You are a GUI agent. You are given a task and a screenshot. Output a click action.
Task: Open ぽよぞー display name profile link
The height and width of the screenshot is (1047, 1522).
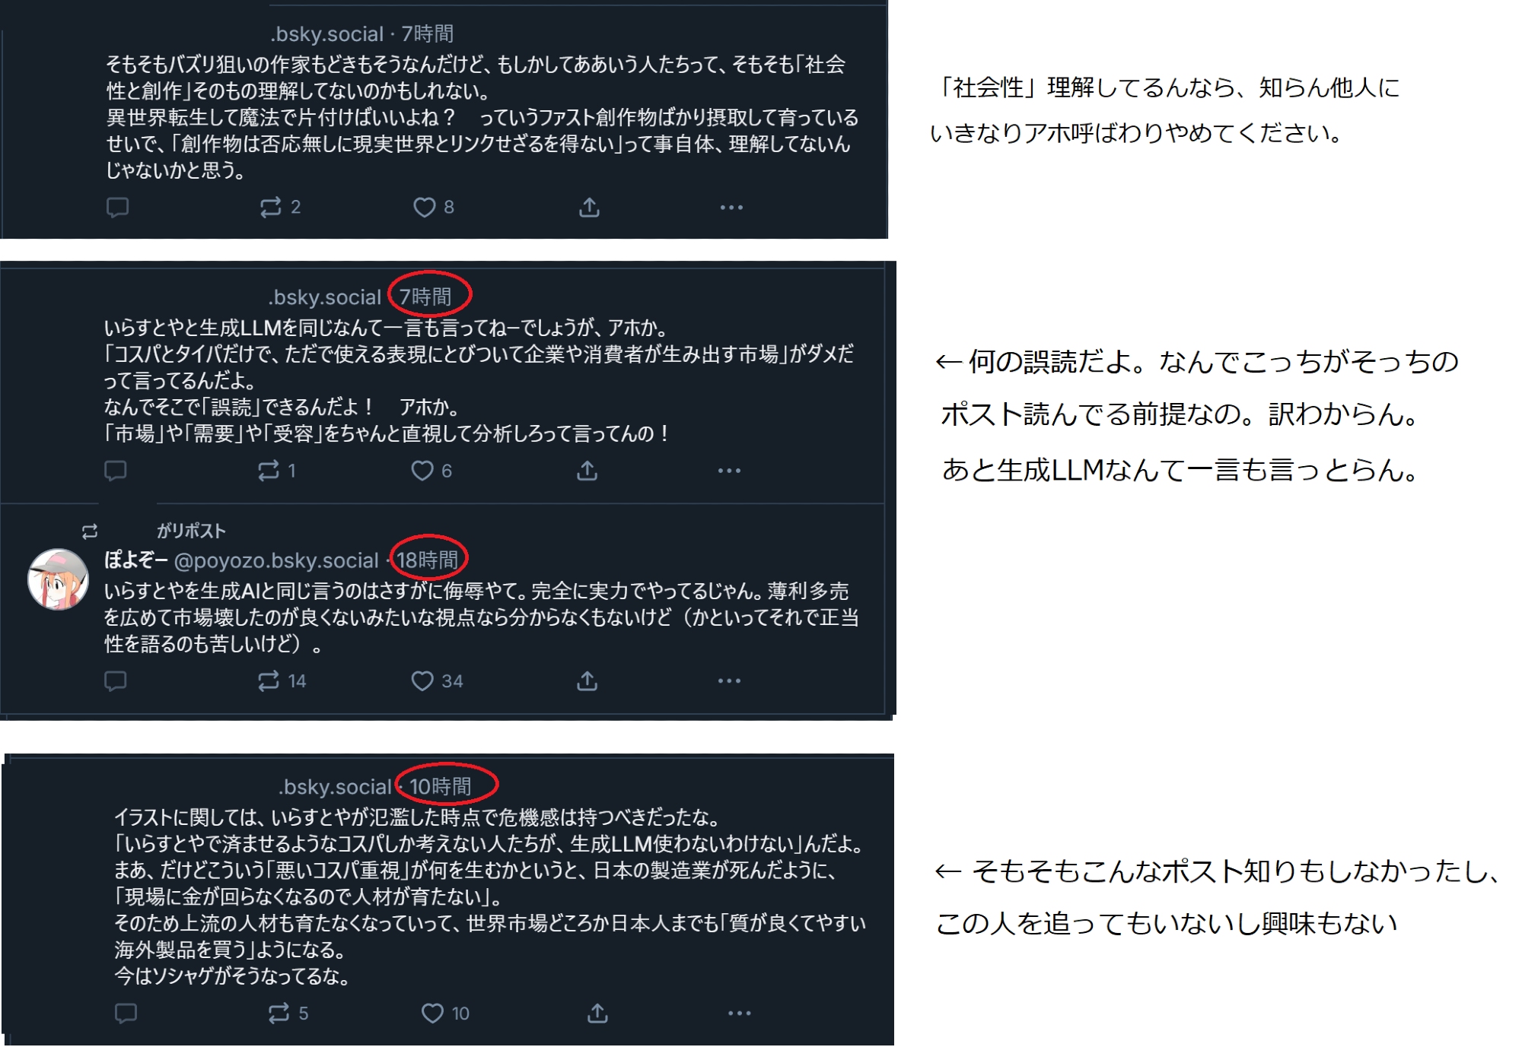(135, 560)
